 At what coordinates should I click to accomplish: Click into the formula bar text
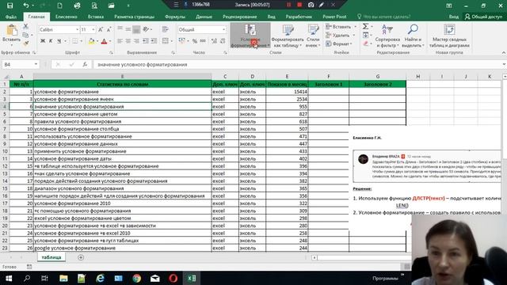click(x=298, y=65)
